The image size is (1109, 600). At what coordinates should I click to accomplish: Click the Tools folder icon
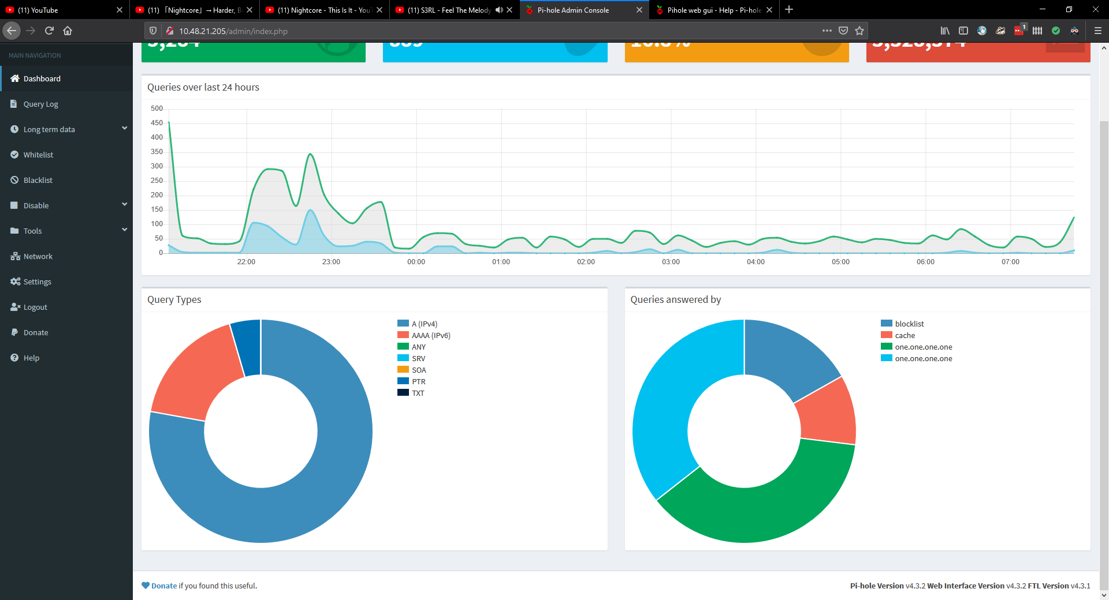(14, 231)
